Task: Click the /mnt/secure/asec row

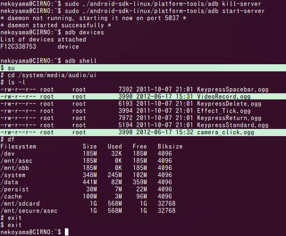Action: click(x=88, y=211)
